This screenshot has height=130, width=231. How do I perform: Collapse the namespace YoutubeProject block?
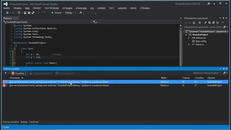[x=14, y=43]
